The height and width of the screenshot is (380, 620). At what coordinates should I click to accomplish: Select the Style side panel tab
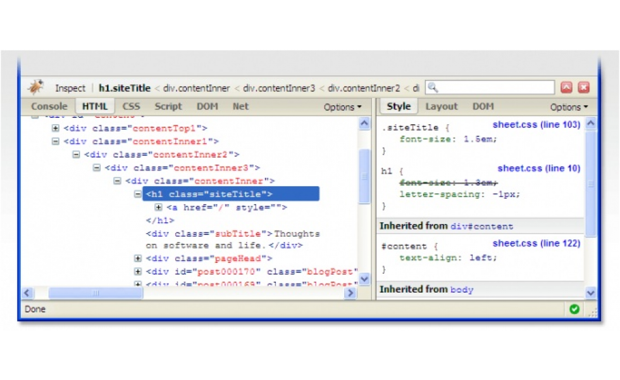coord(399,106)
